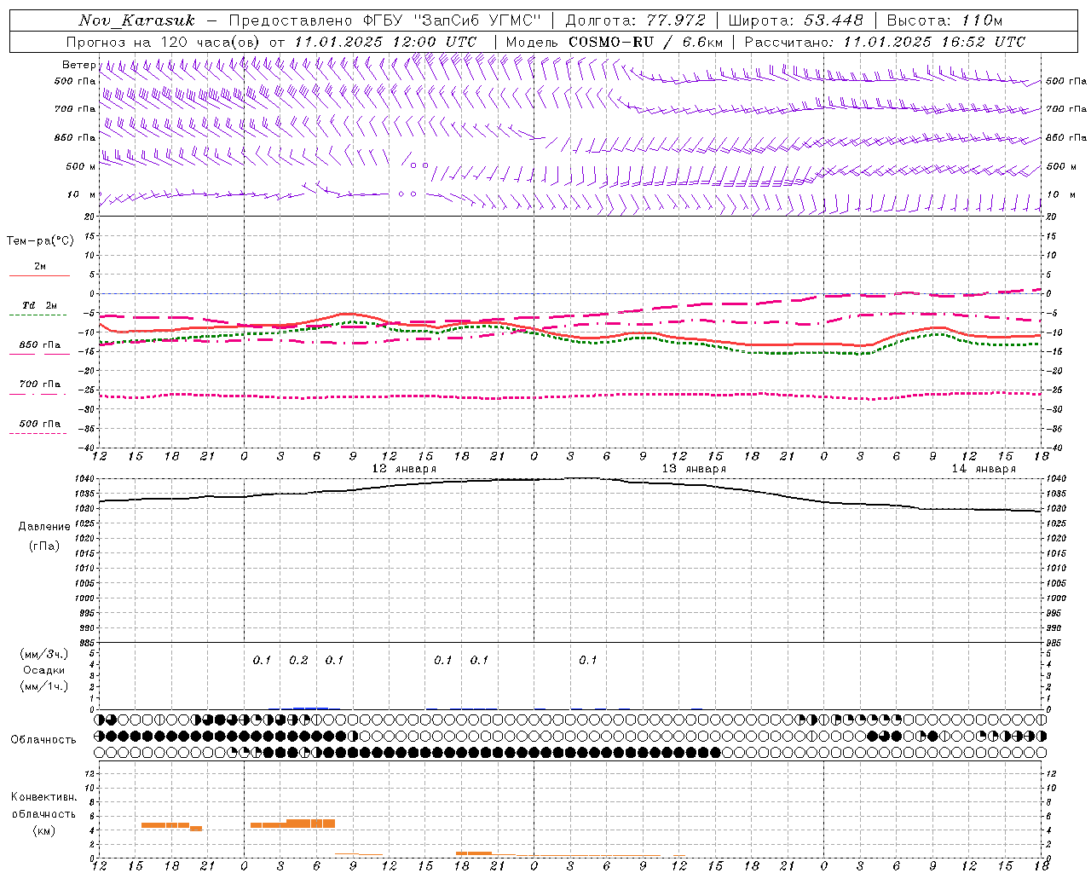This screenshot has height=873, width=1091.
Task: Click the latitude value Широта: 53.448
Action: 795,20
